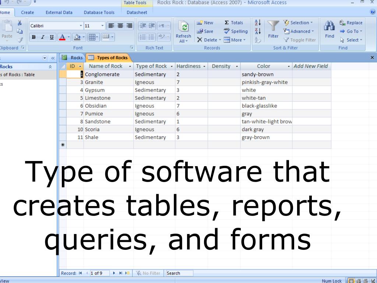Switch to the Datasheet tab

pyautogui.click(x=137, y=13)
